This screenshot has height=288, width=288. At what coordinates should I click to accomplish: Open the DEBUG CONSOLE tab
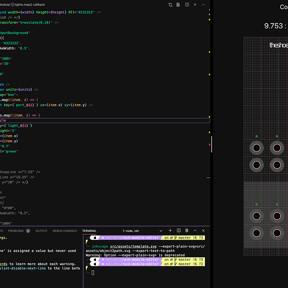click(65, 231)
